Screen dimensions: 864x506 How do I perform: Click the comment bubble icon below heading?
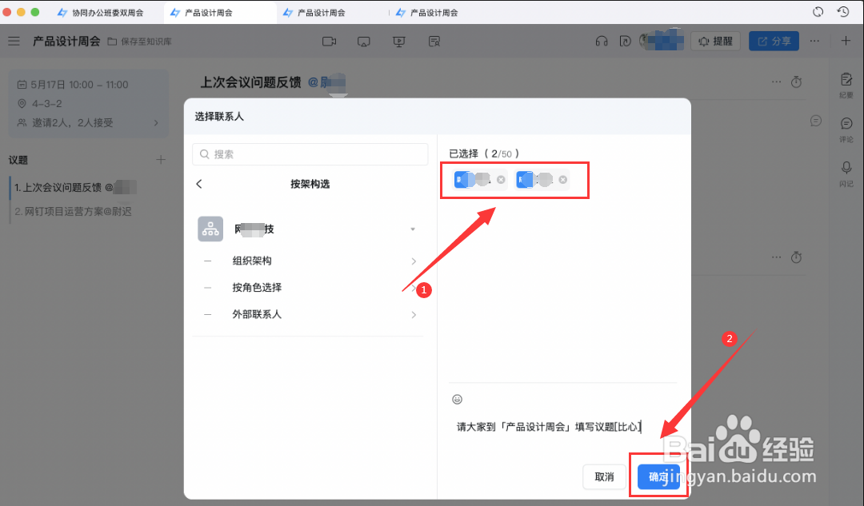click(x=816, y=121)
